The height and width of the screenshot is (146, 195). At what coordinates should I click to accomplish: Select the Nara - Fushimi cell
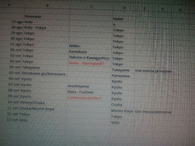pos(81,92)
